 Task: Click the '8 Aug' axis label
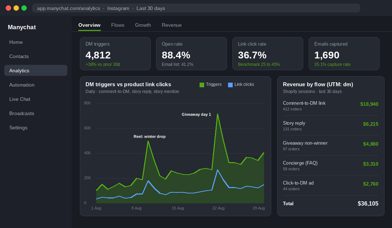pyautogui.click(x=136, y=208)
